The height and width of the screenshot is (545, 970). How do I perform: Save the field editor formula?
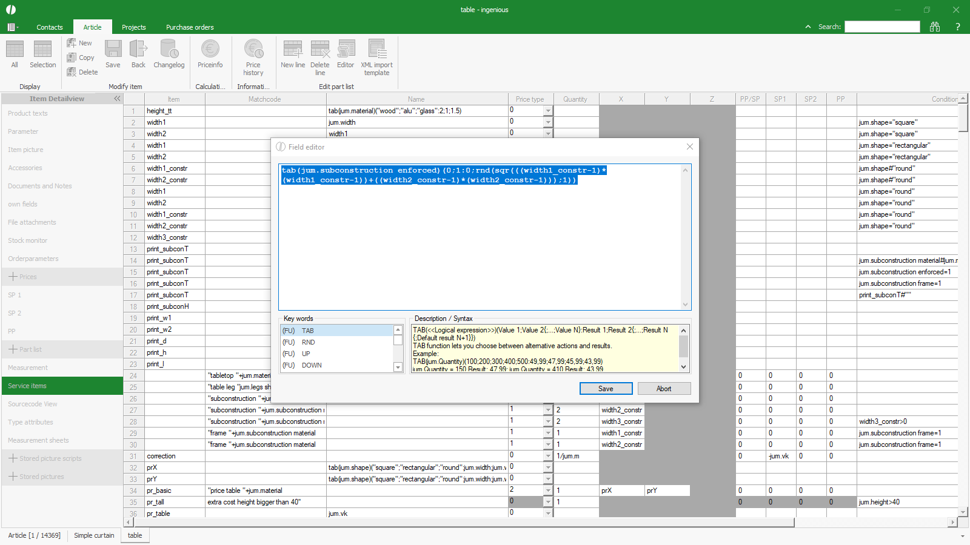coord(606,389)
